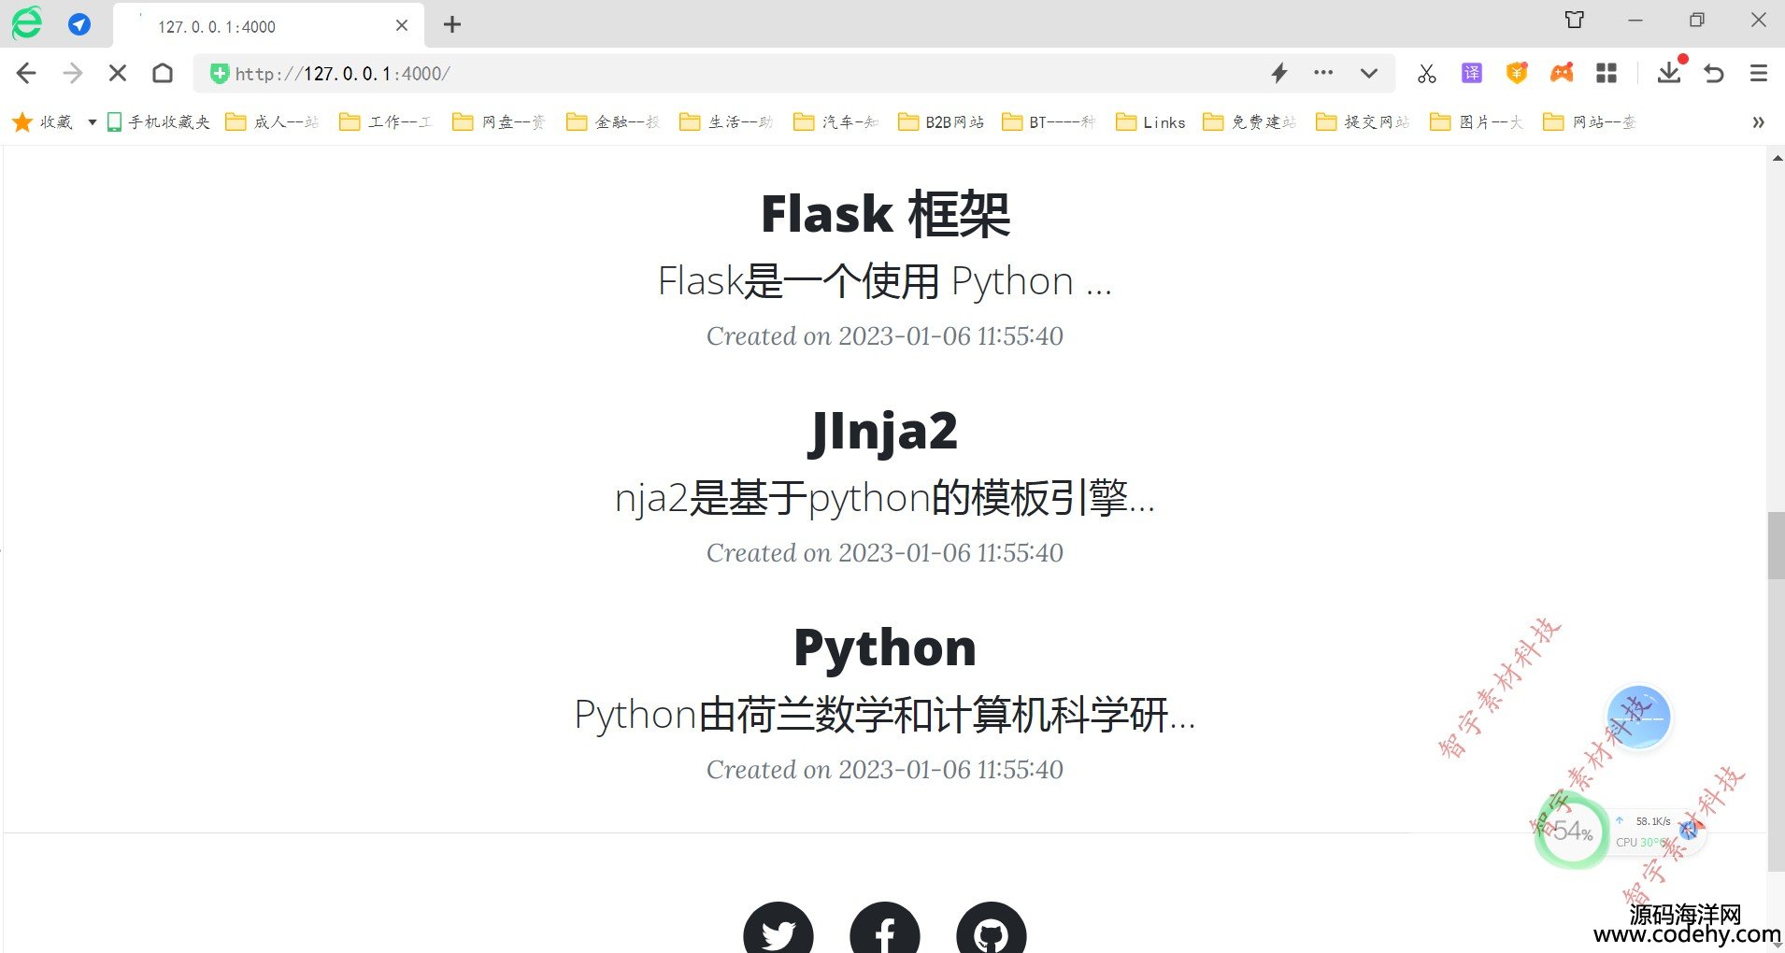Open the JInja2 post title
This screenshot has height=953, width=1785.
click(884, 432)
